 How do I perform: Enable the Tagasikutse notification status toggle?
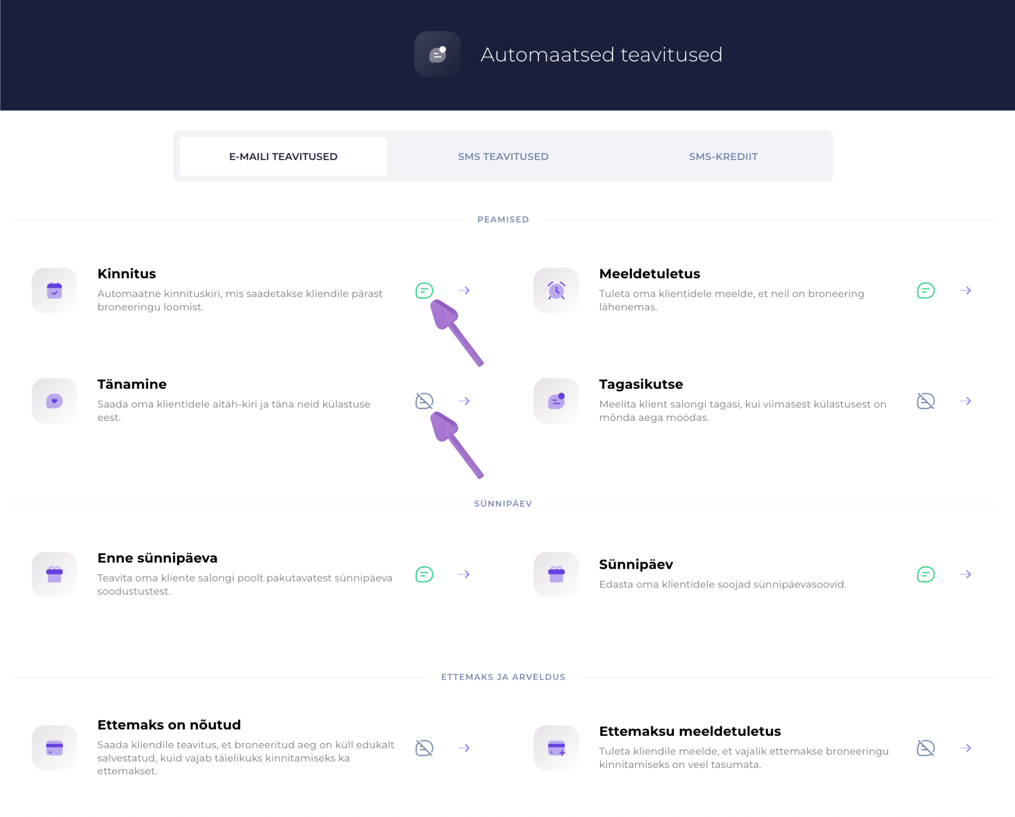coord(926,401)
